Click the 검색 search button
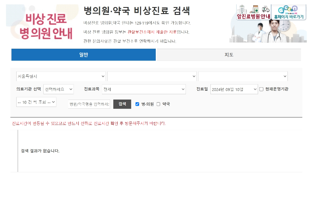This screenshot has width=315, height=203. (122, 104)
